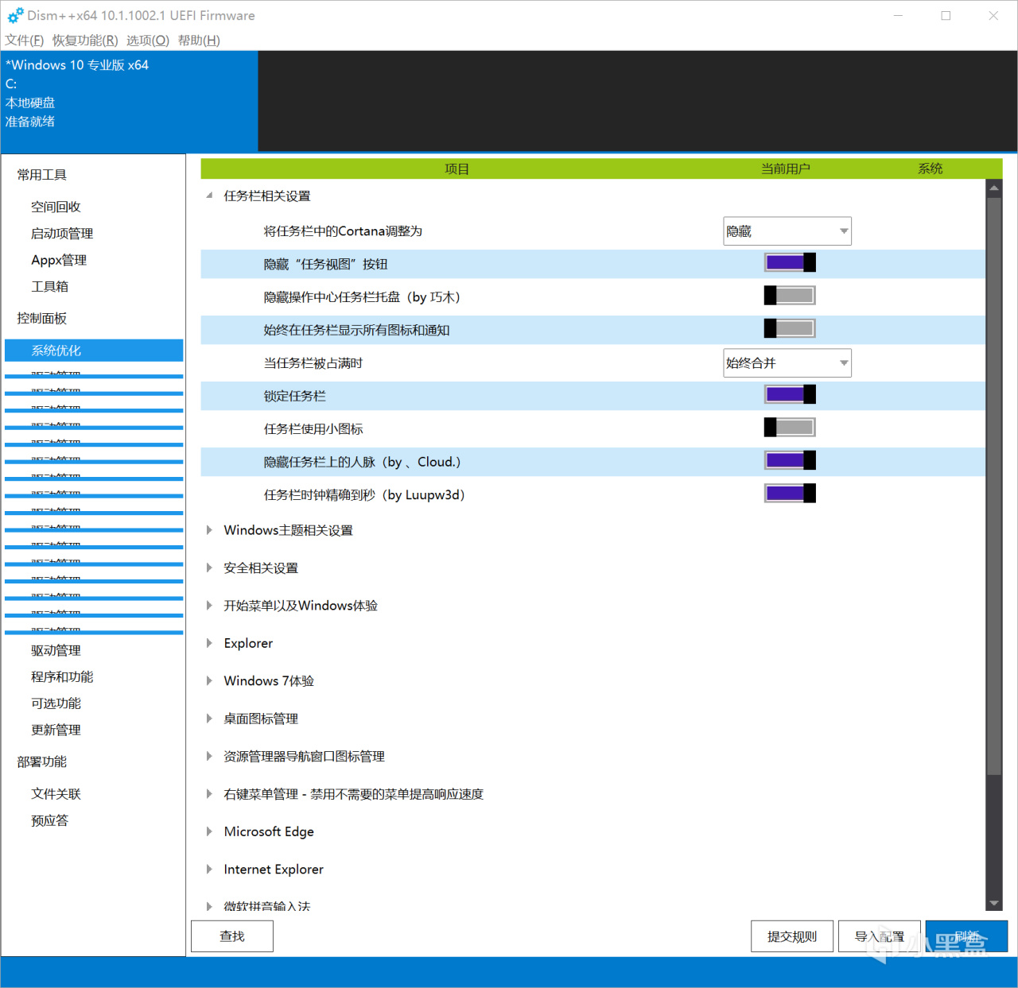The height and width of the screenshot is (988, 1018).
Task: Toggle the 锁定任务栏 switch
Action: 790,395
